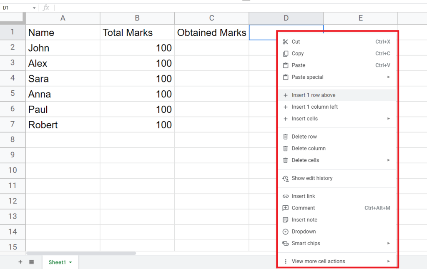Select column E header

coord(361,18)
